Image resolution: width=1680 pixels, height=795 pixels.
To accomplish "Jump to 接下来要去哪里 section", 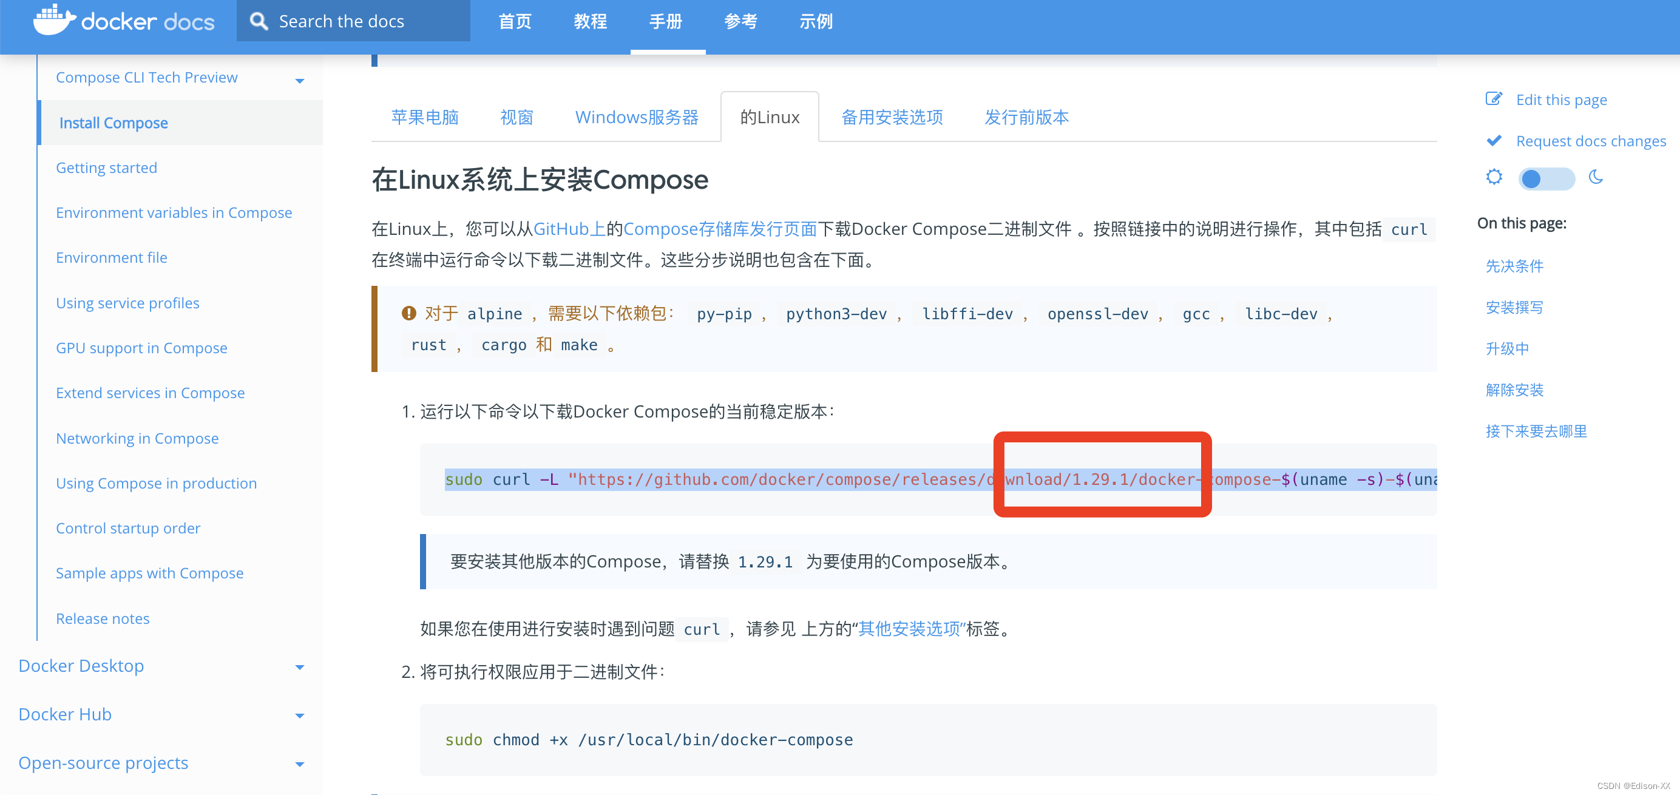I will click(1536, 431).
